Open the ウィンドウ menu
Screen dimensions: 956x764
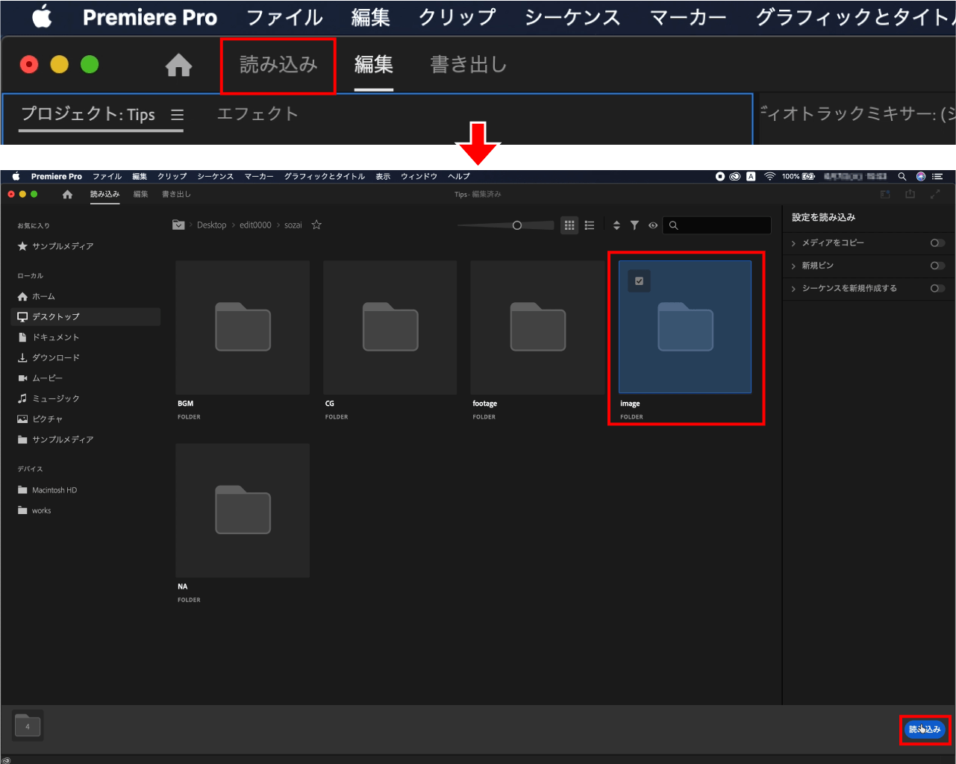click(x=419, y=177)
